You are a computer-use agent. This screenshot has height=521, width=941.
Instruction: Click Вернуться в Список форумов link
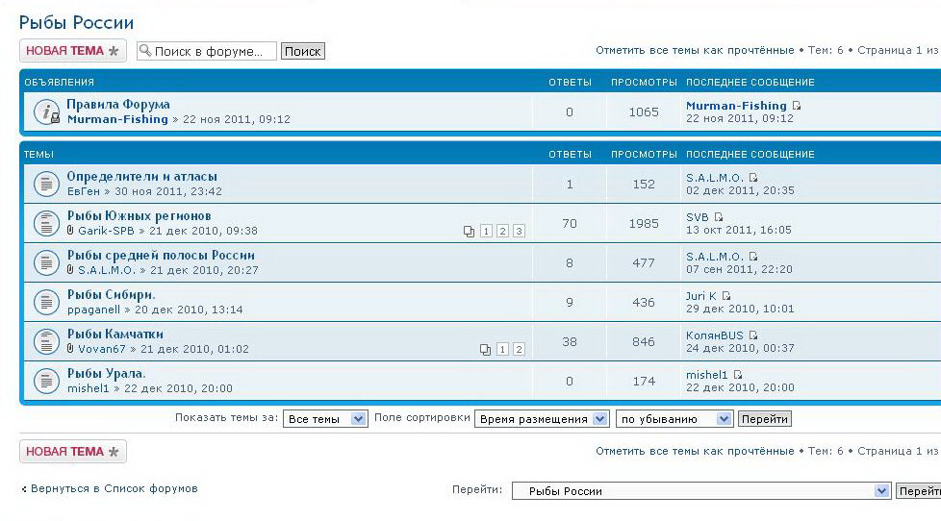coord(114,489)
